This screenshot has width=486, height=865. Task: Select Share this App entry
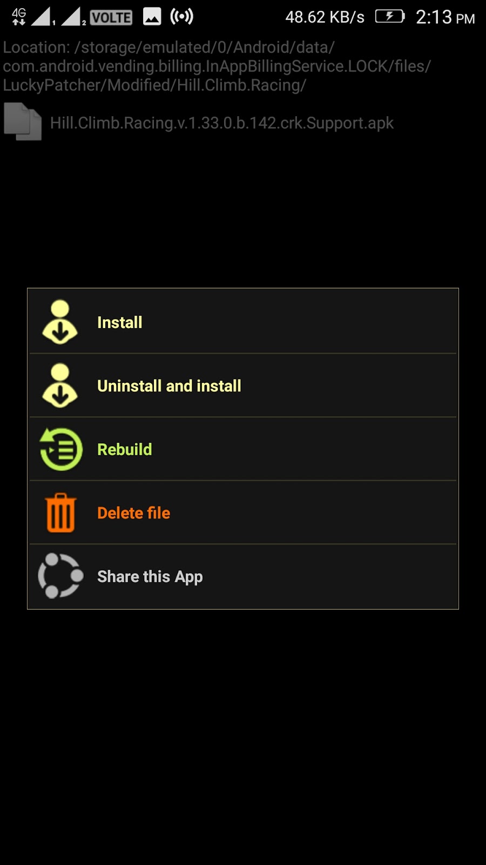pos(243,576)
